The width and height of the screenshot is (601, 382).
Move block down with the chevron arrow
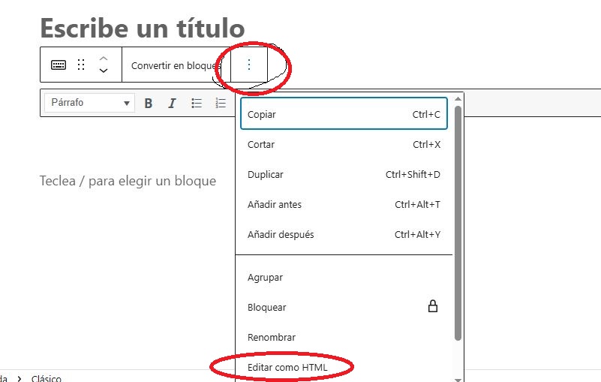104,71
